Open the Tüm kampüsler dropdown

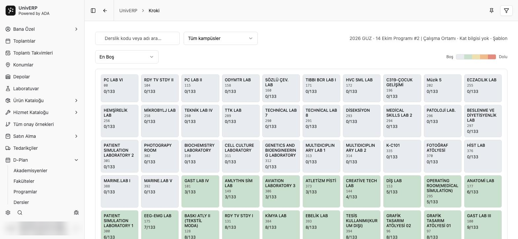(x=221, y=38)
